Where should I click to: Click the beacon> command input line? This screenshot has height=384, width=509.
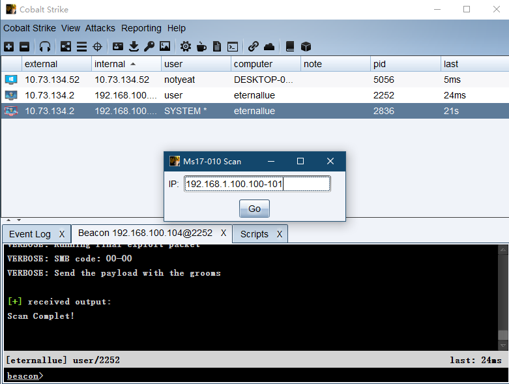[255, 376]
